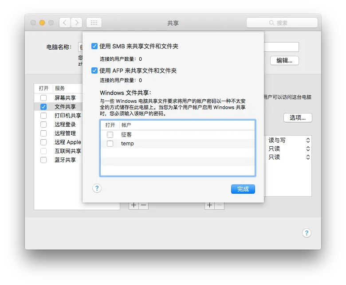Click the 编辑... button
Image resolution: width=346 pixels, height=285 pixels.
284,60
